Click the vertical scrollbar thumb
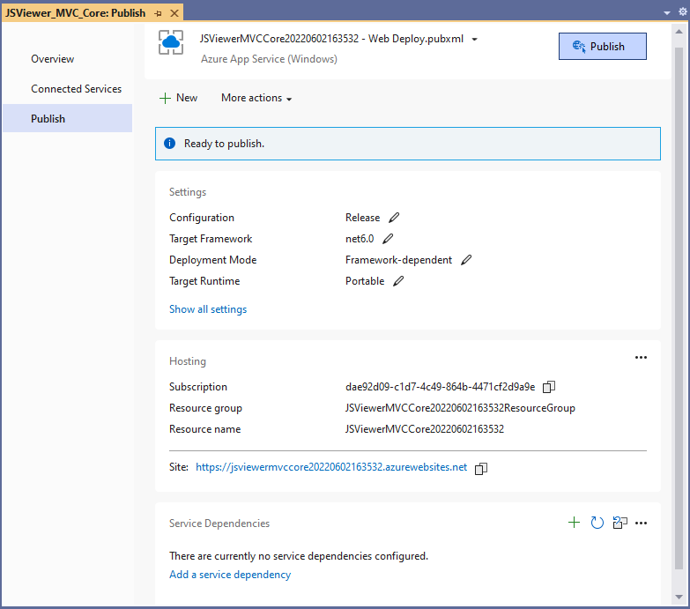Viewport: 690px width, 609px height. pyautogui.click(x=679, y=307)
